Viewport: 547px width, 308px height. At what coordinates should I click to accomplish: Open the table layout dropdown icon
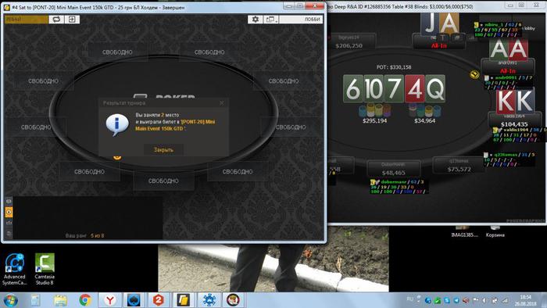271,20
